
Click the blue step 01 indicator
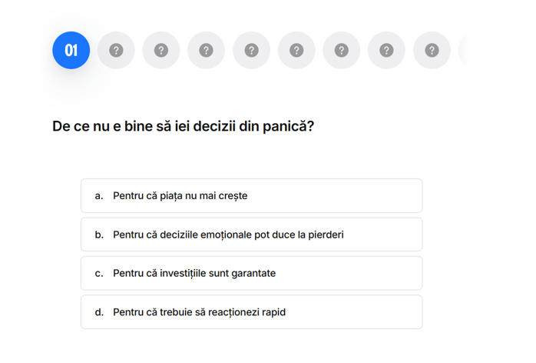[x=71, y=51]
